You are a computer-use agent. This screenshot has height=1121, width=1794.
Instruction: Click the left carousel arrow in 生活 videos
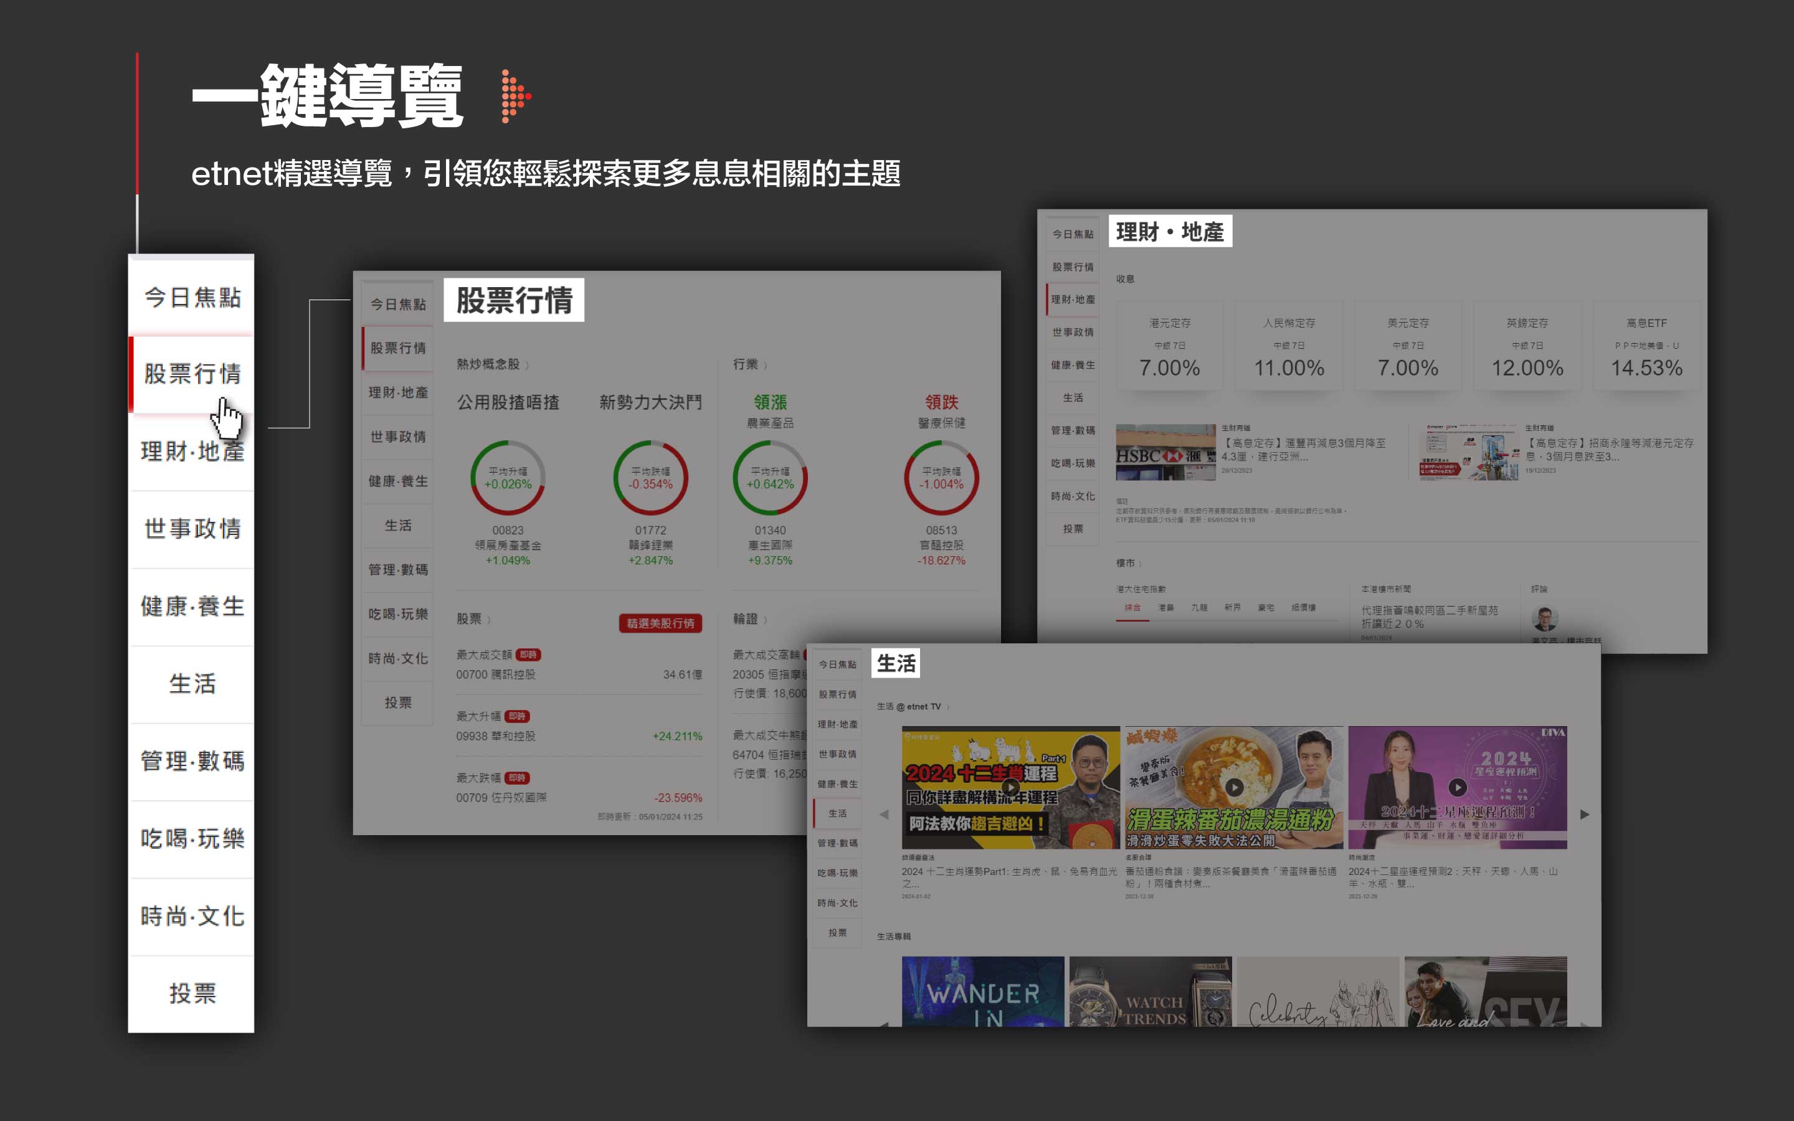(884, 814)
